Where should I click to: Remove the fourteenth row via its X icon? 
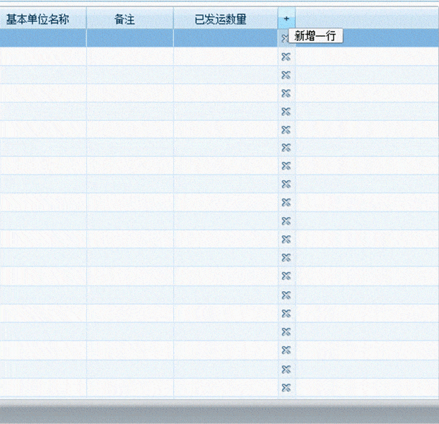coord(286,276)
